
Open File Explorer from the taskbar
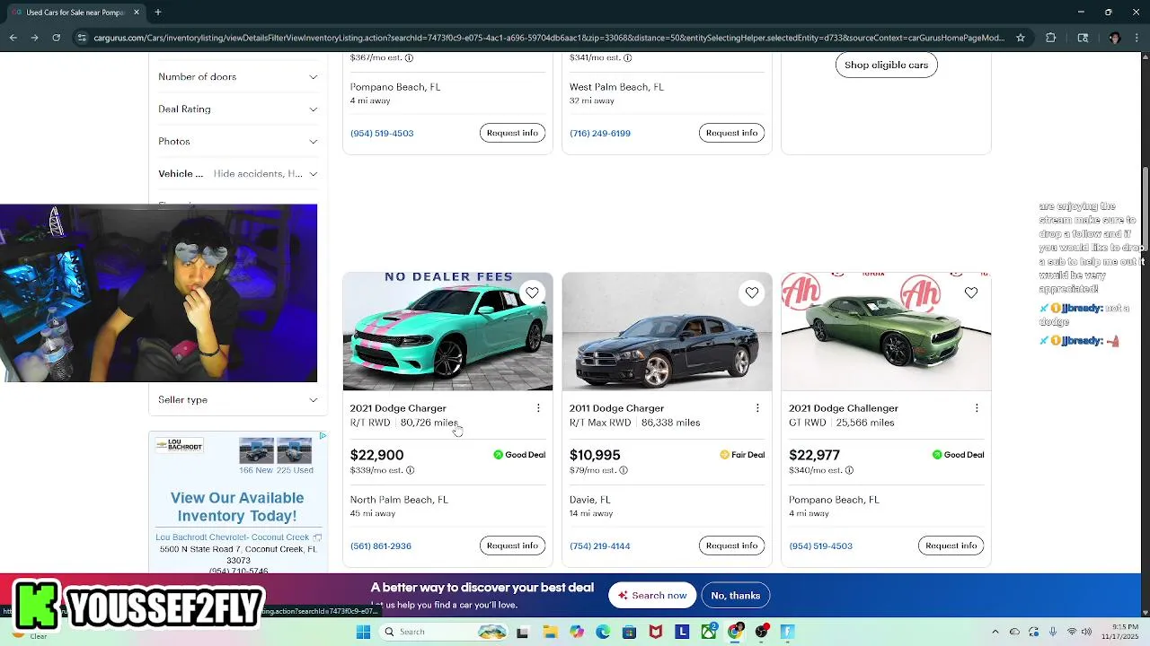pyautogui.click(x=549, y=632)
